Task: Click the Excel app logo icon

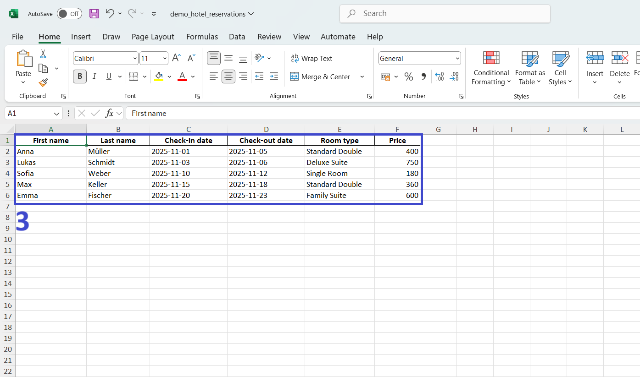Action: [x=14, y=14]
